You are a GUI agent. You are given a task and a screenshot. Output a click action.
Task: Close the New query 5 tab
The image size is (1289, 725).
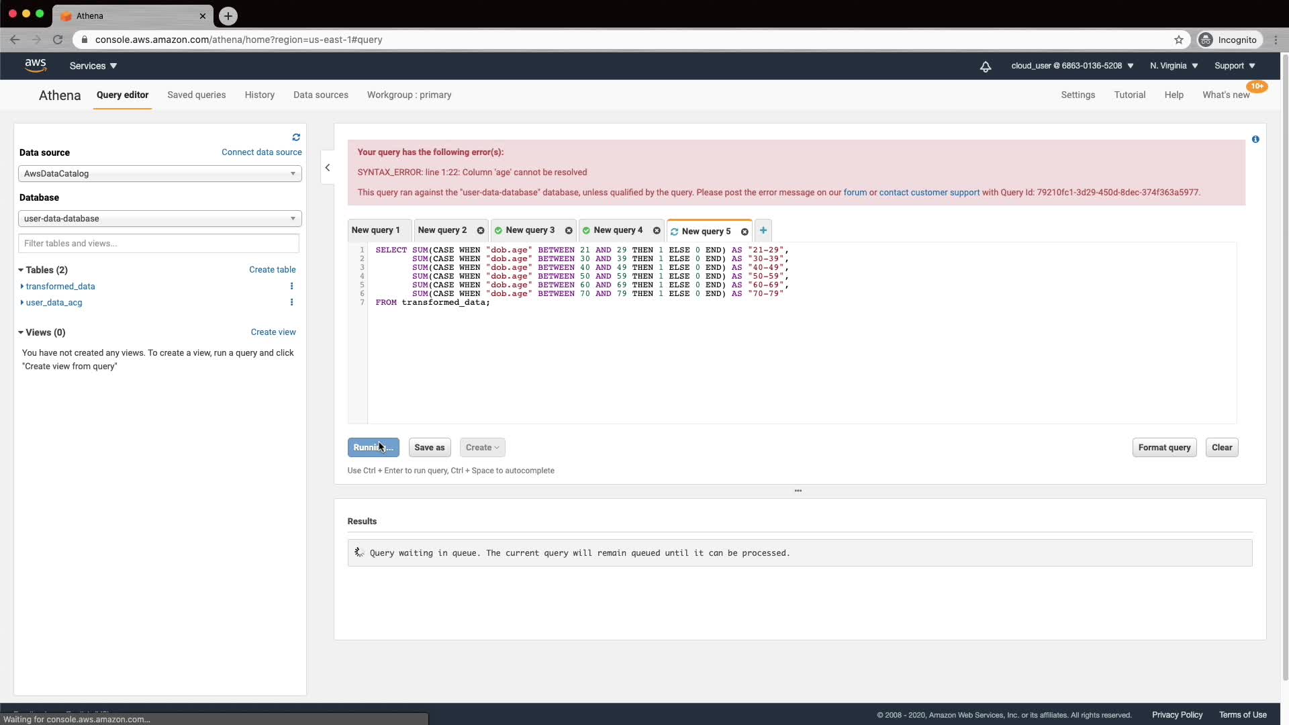[745, 232]
